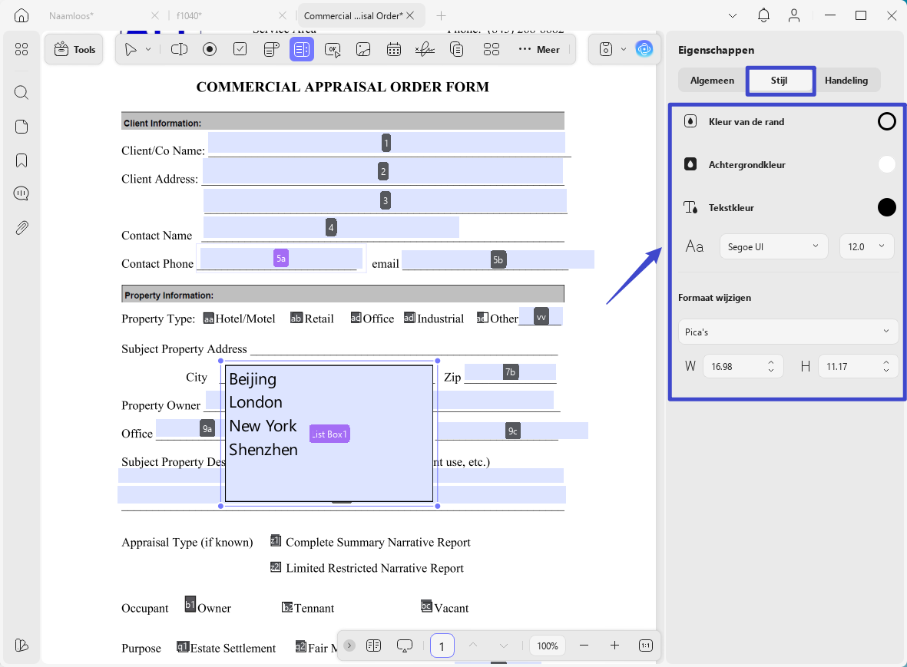This screenshot has height=667, width=907.
Task: Open the Segoe UI font dropdown
Action: pos(773,247)
